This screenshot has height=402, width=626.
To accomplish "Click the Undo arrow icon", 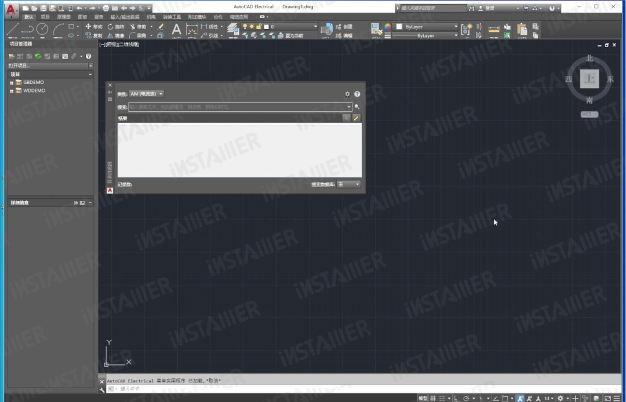I will click(x=79, y=8).
